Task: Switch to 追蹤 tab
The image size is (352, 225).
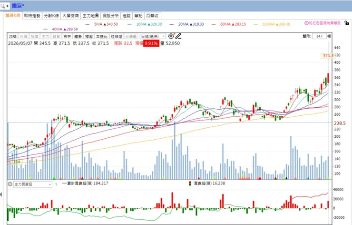Action: [127, 16]
